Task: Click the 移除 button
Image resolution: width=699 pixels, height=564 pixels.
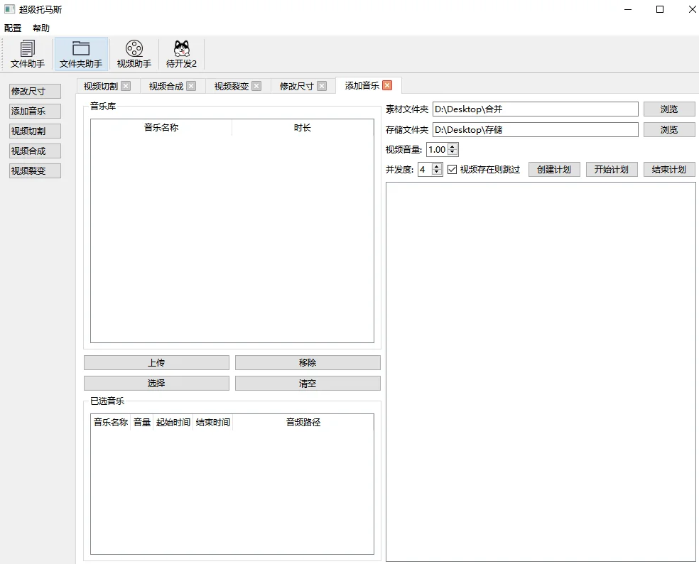Action: click(x=308, y=362)
